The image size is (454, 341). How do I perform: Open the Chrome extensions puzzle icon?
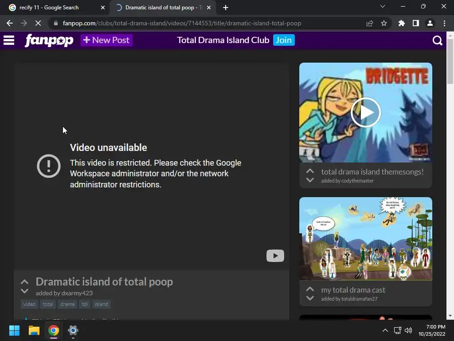coord(402,23)
